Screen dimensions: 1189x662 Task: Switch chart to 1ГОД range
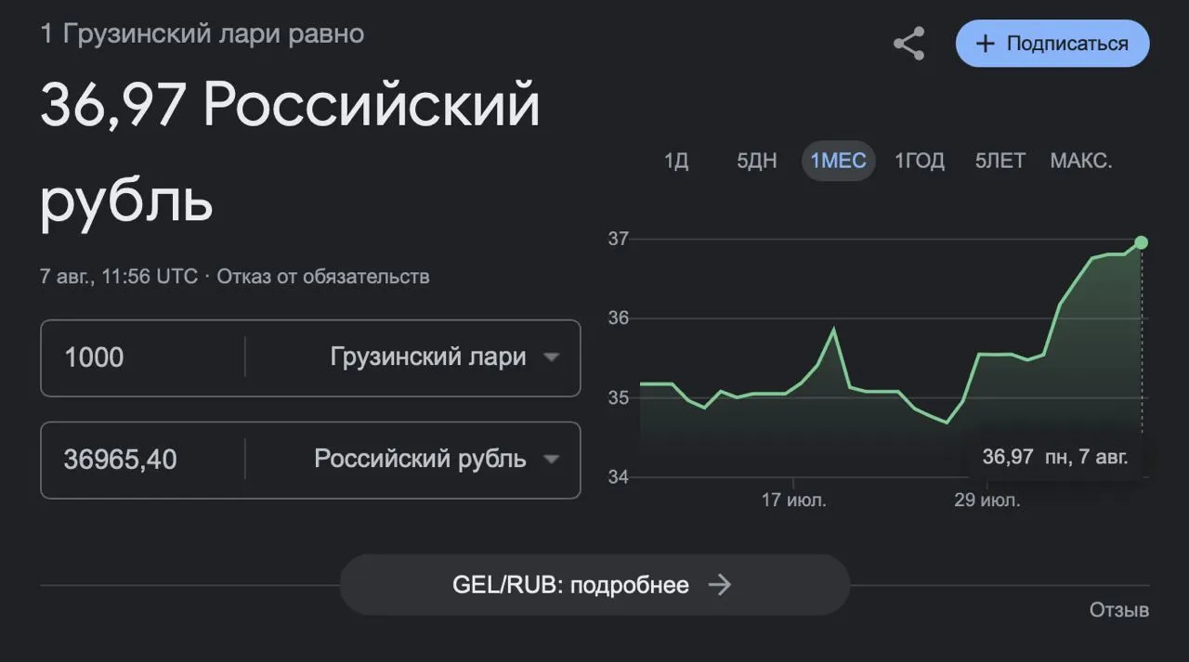click(920, 161)
